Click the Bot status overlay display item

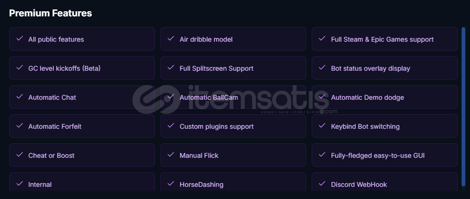[385, 68]
